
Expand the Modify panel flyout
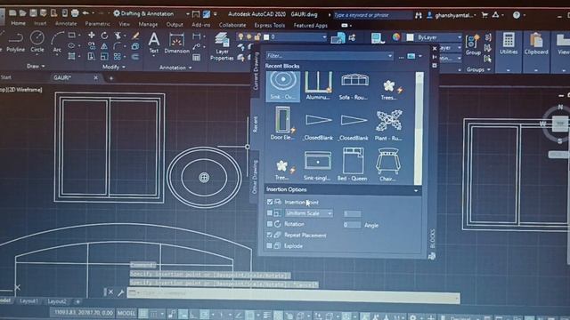(113, 68)
